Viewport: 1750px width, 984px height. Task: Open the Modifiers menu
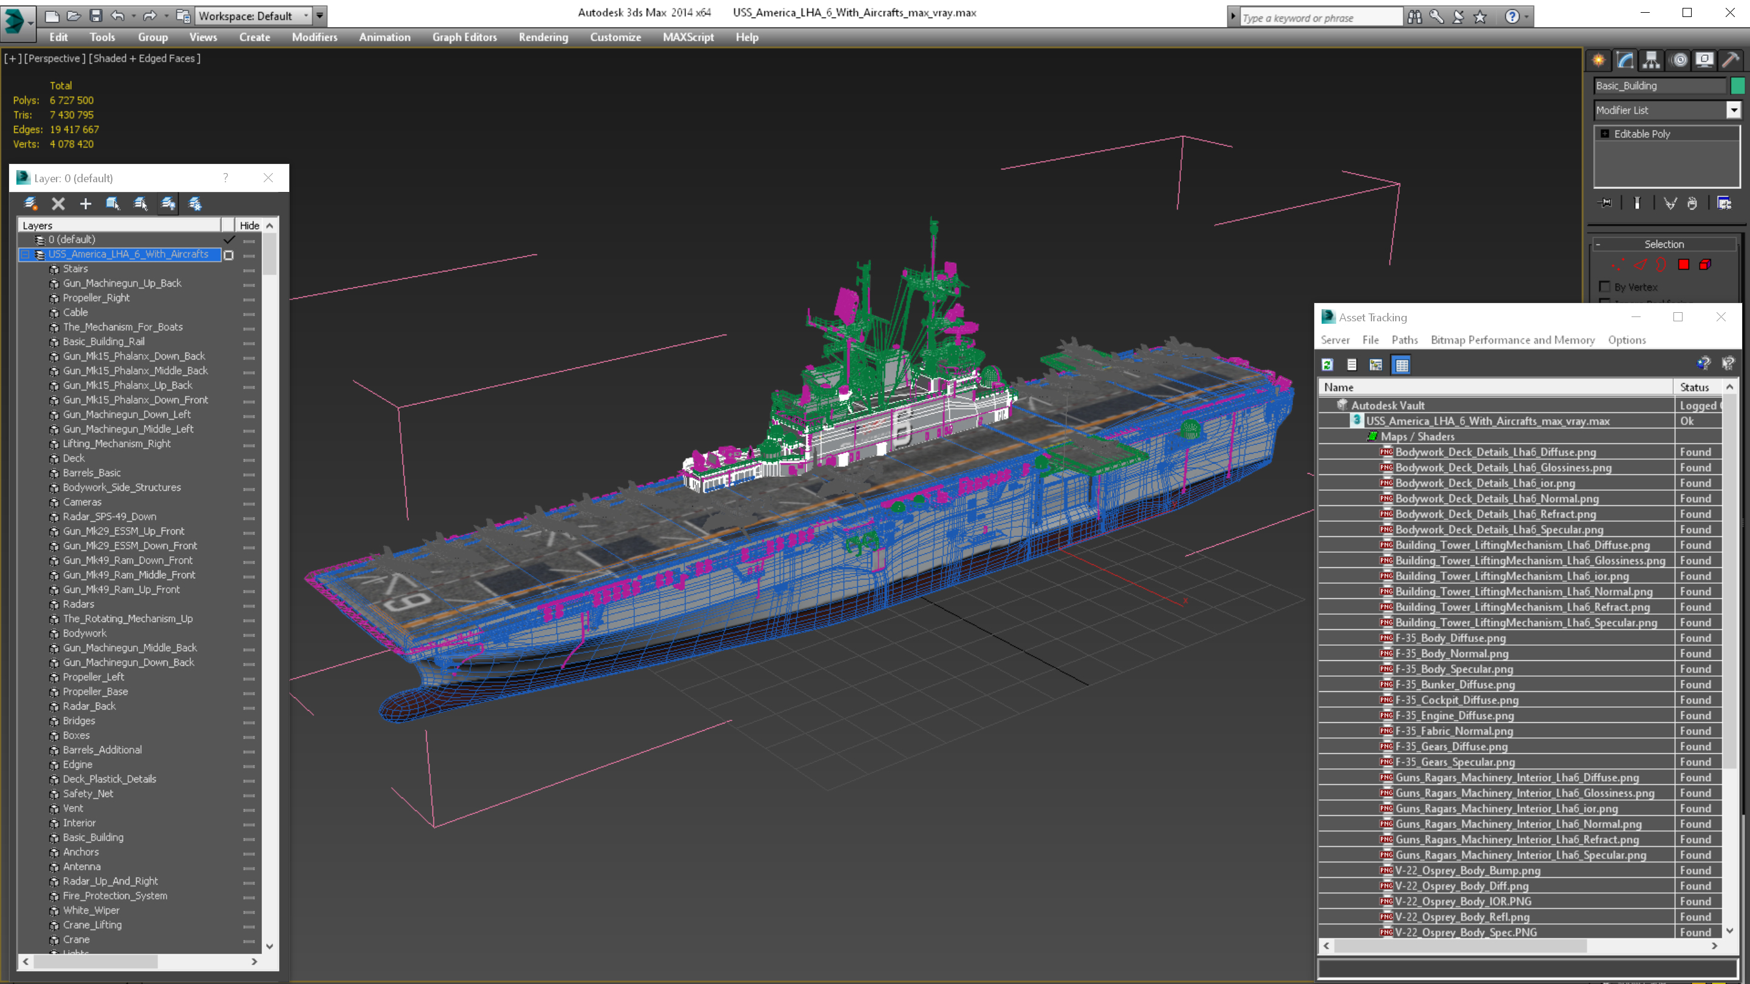[315, 37]
